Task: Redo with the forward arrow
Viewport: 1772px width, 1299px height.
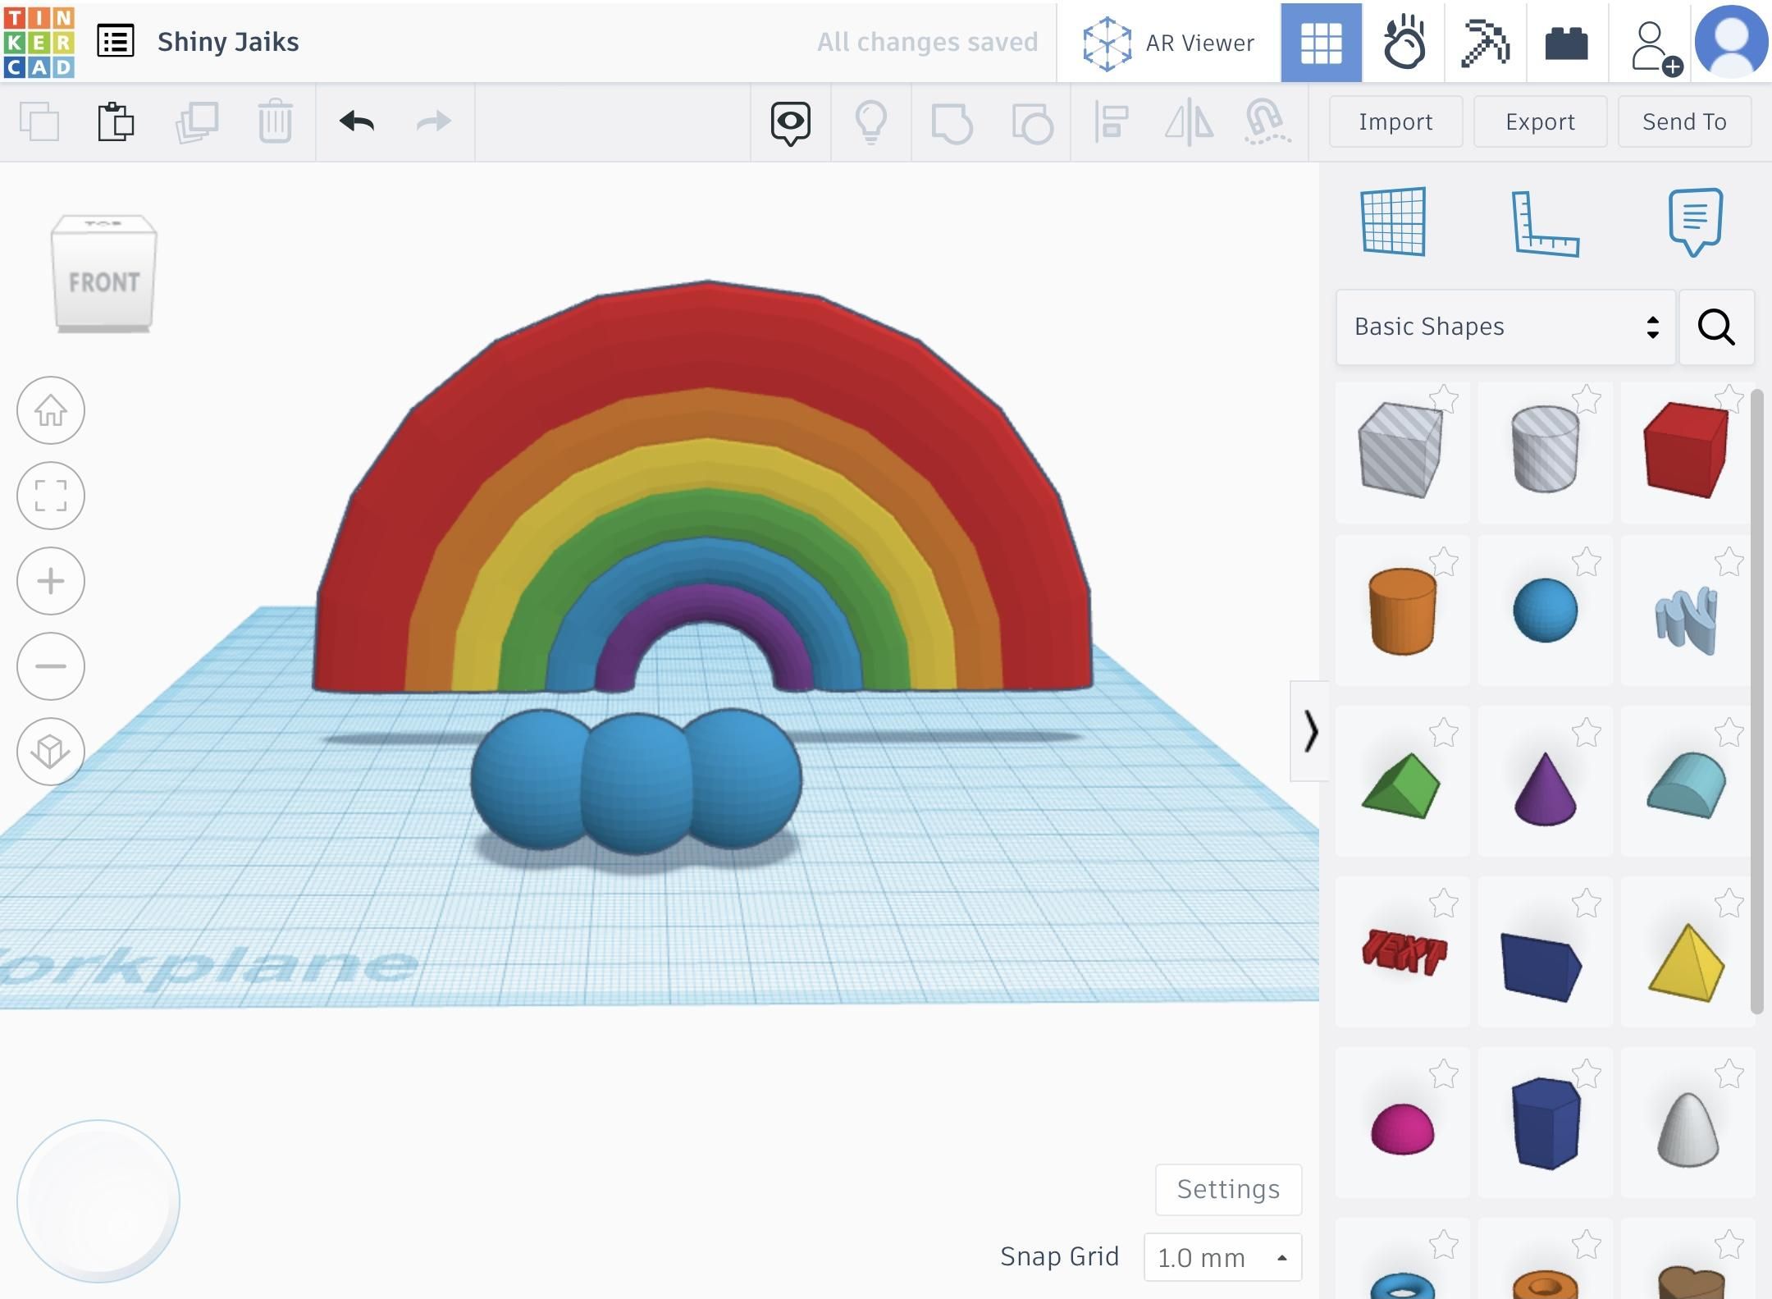Action: 434,121
